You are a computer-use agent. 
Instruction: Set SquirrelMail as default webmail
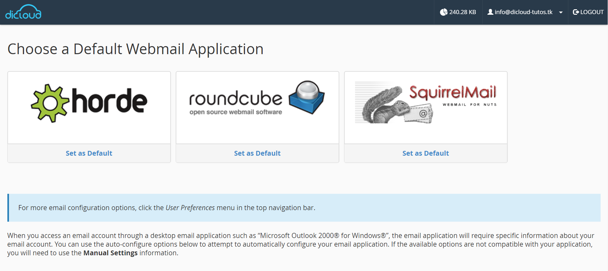point(426,153)
